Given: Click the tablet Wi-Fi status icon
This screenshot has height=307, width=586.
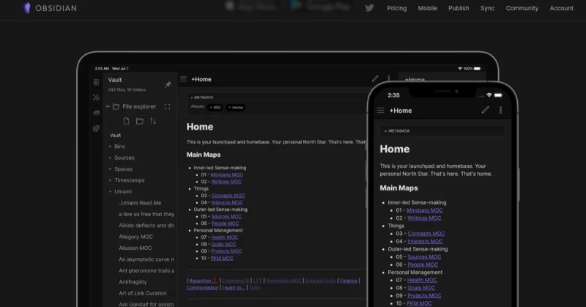Looking at the screenshot, I should click(460, 68).
